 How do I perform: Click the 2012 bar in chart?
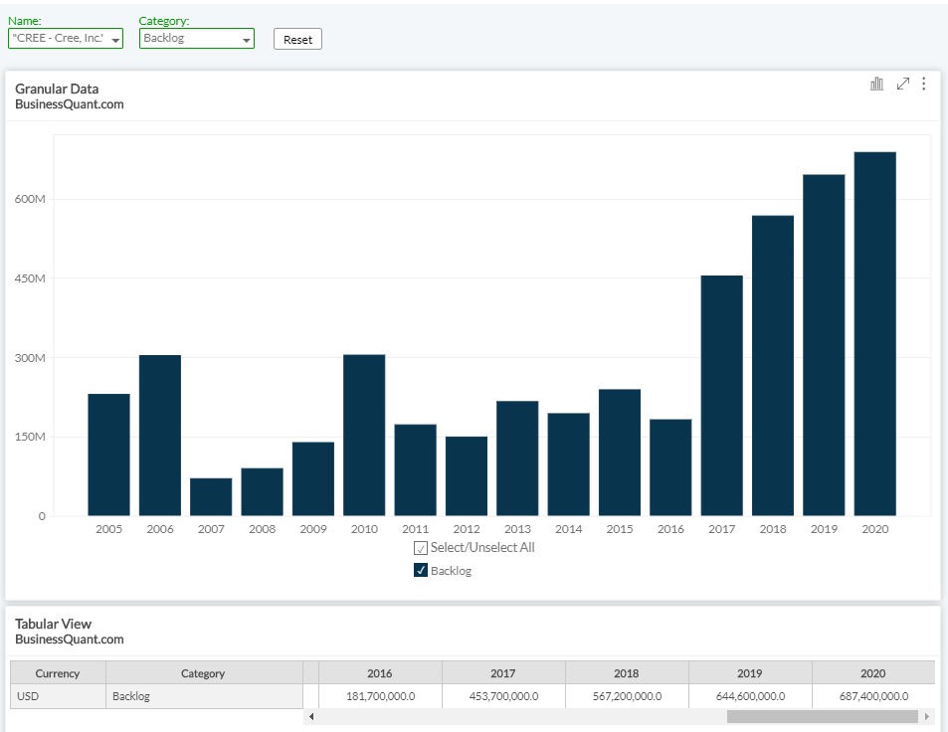coord(467,475)
